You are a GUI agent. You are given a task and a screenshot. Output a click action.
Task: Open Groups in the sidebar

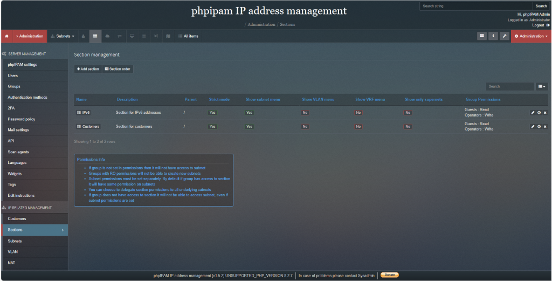point(35,87)
